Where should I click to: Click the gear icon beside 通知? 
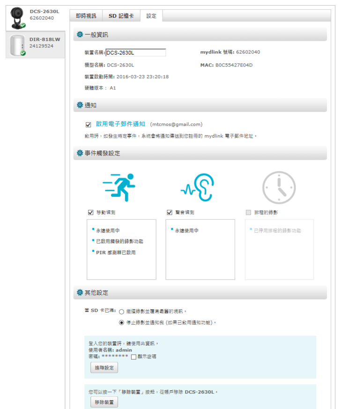pos(80,105)
